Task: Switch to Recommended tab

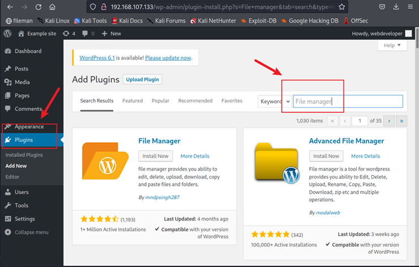Action: pos(195,101)
